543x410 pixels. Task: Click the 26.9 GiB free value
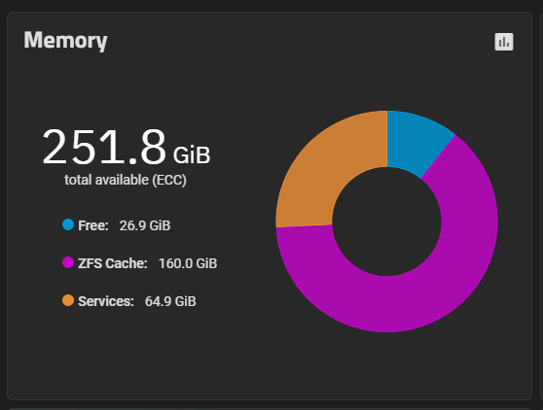(145, 225)
